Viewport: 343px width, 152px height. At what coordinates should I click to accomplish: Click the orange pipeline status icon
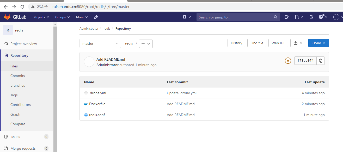click(288, 60)
